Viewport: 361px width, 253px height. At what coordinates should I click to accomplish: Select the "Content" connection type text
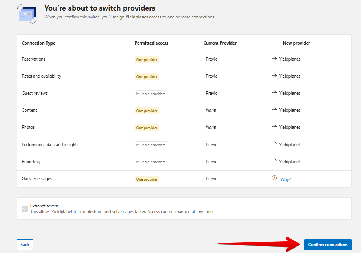click(29, 110)
